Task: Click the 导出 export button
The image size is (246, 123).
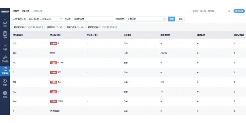Action: click(x=181, y=19)
